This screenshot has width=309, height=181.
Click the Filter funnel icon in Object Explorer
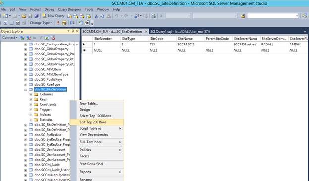pos(41,38)
